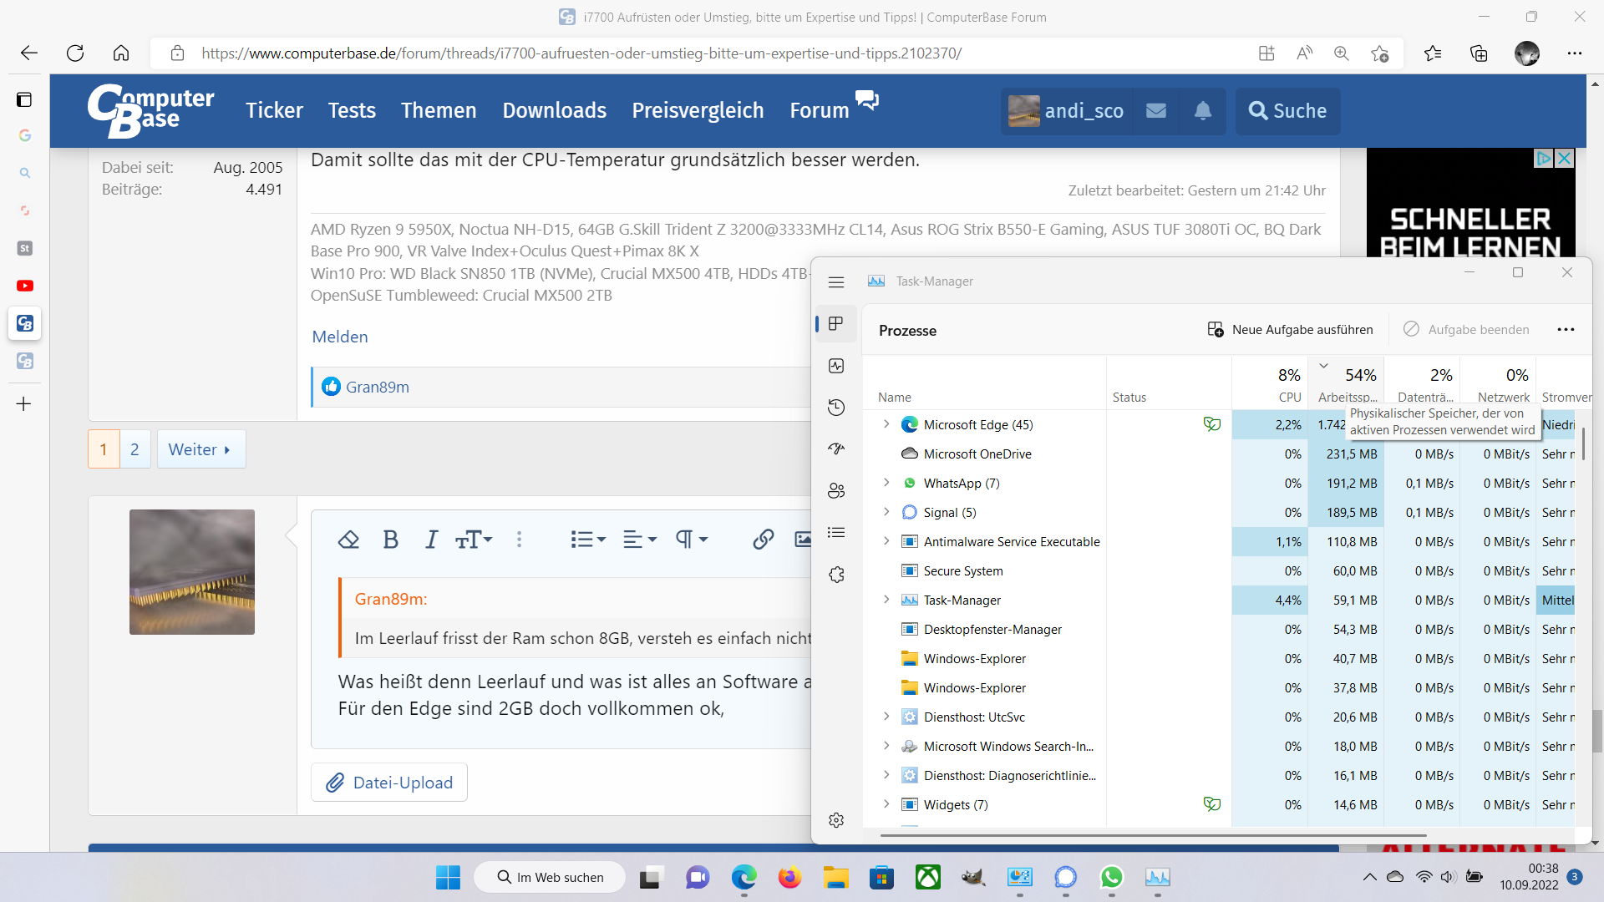Screen dimensions: 1604x902
Task: Open the Users tab icon in Task Manager
Action: tap(836, 491)
